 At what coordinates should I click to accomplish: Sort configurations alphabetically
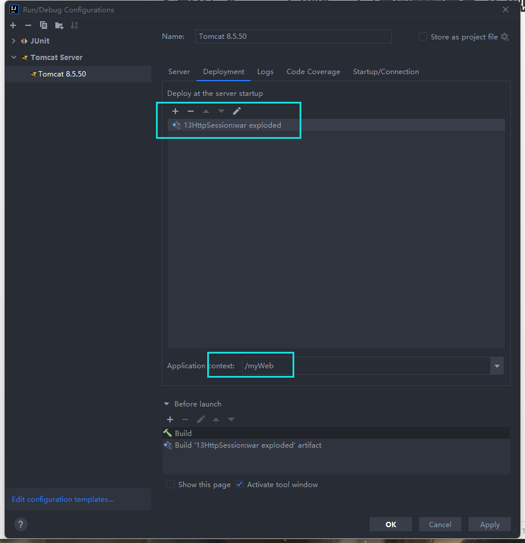point(73,25)
